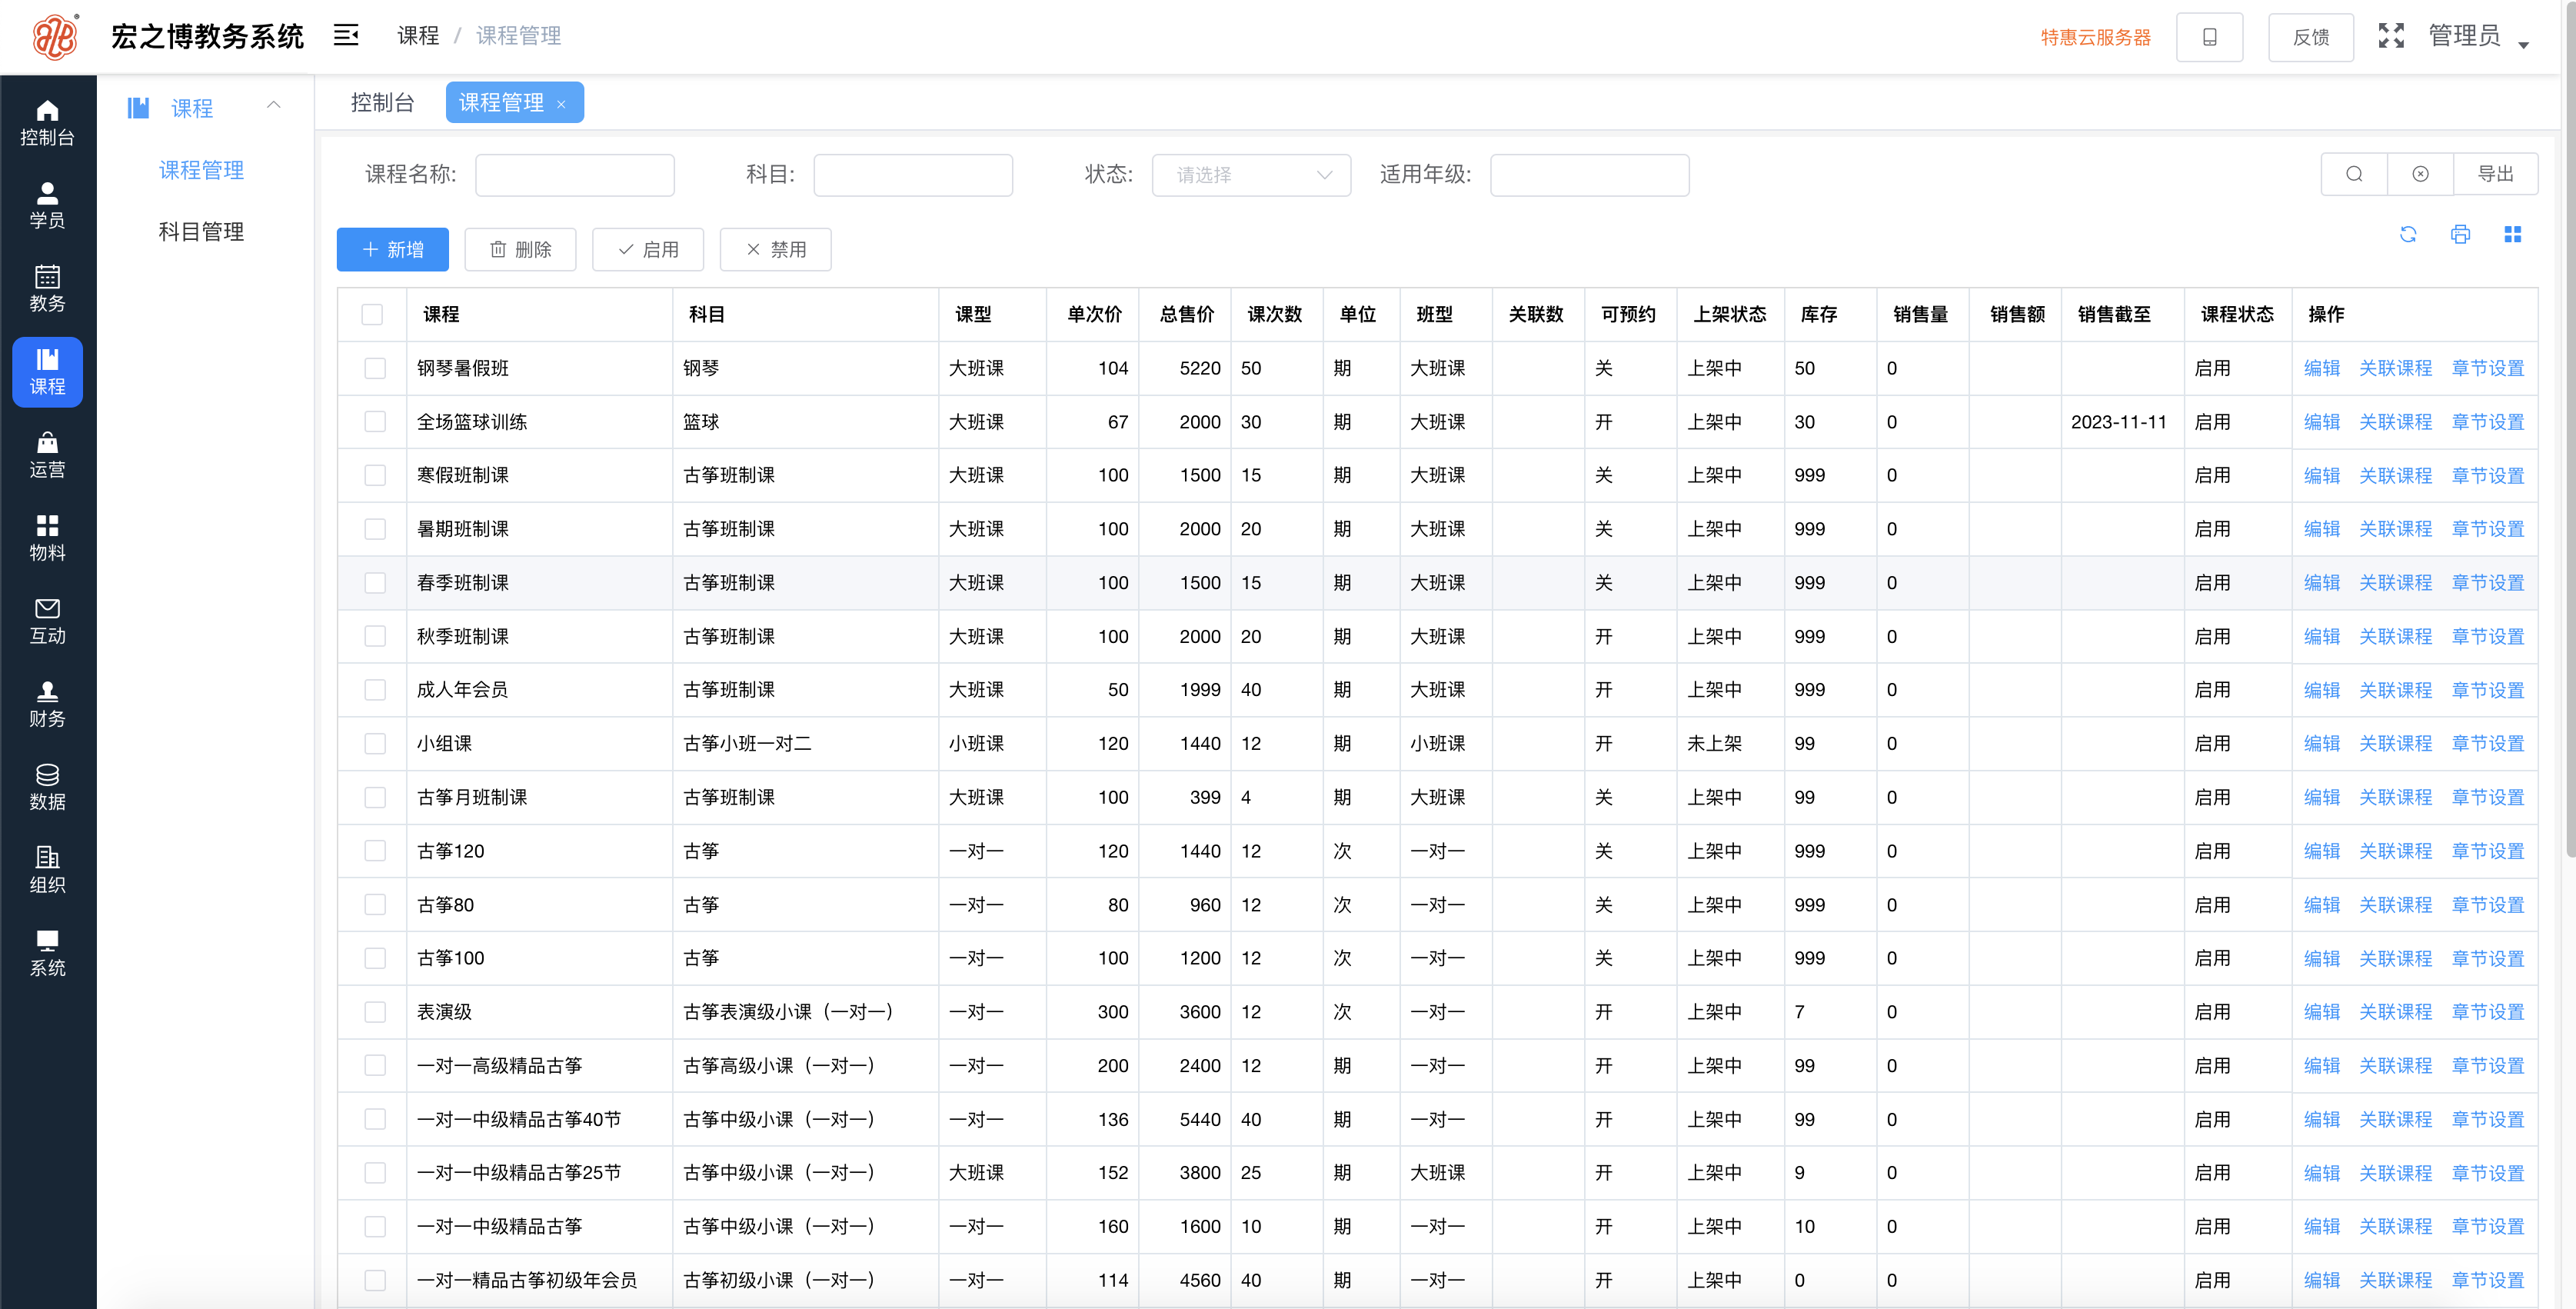Focus the 适用年级 input field
The width and height of the screenshot is (2576, 1309).
click(1589, 174)
